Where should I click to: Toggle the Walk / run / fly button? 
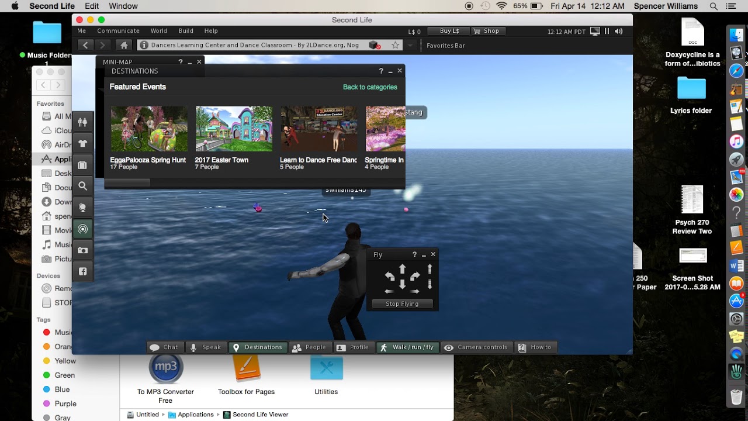pyautogui.click(x=407, y=347)
